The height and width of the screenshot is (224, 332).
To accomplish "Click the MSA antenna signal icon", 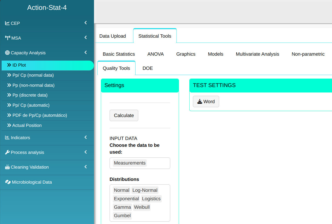I will tap(8, 38).
